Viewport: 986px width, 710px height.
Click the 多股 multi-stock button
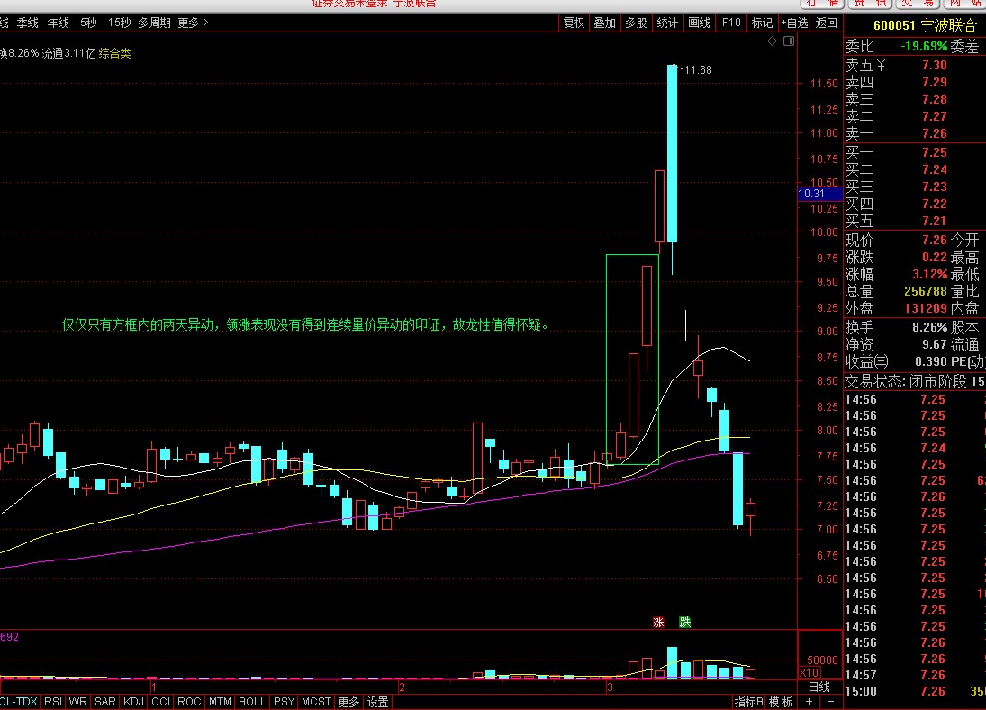tap(636, 23)
